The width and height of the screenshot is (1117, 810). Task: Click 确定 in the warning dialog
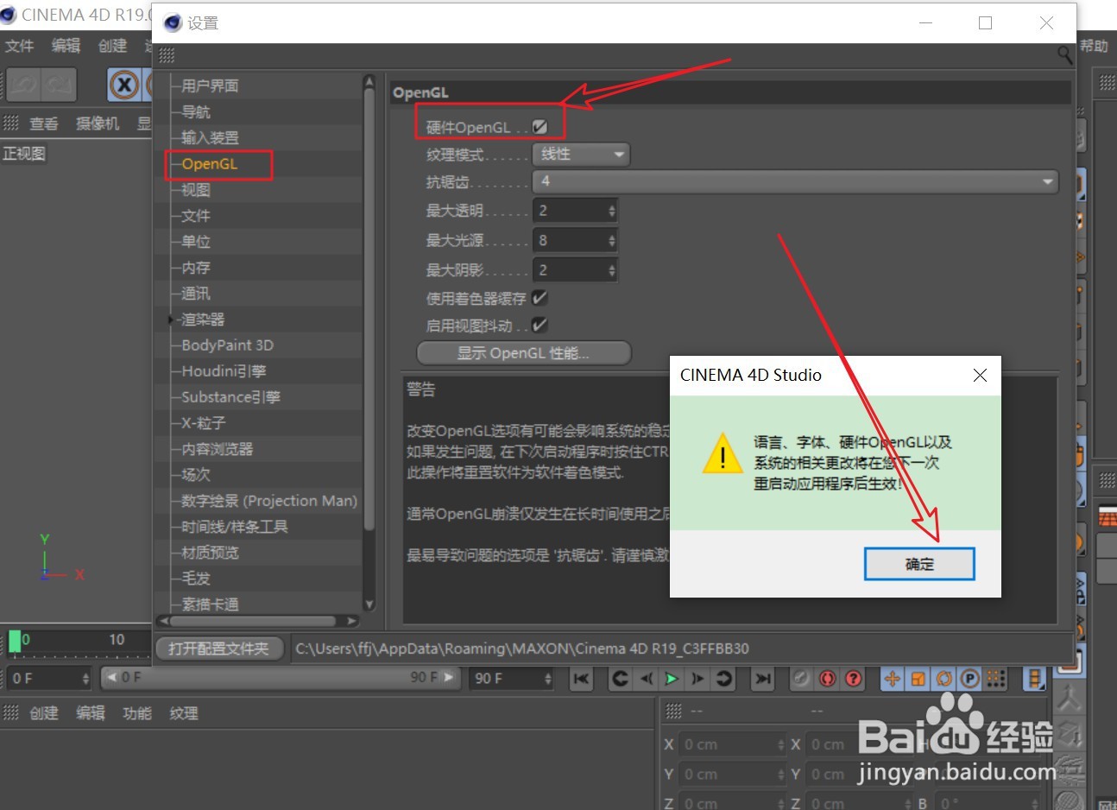919,564
